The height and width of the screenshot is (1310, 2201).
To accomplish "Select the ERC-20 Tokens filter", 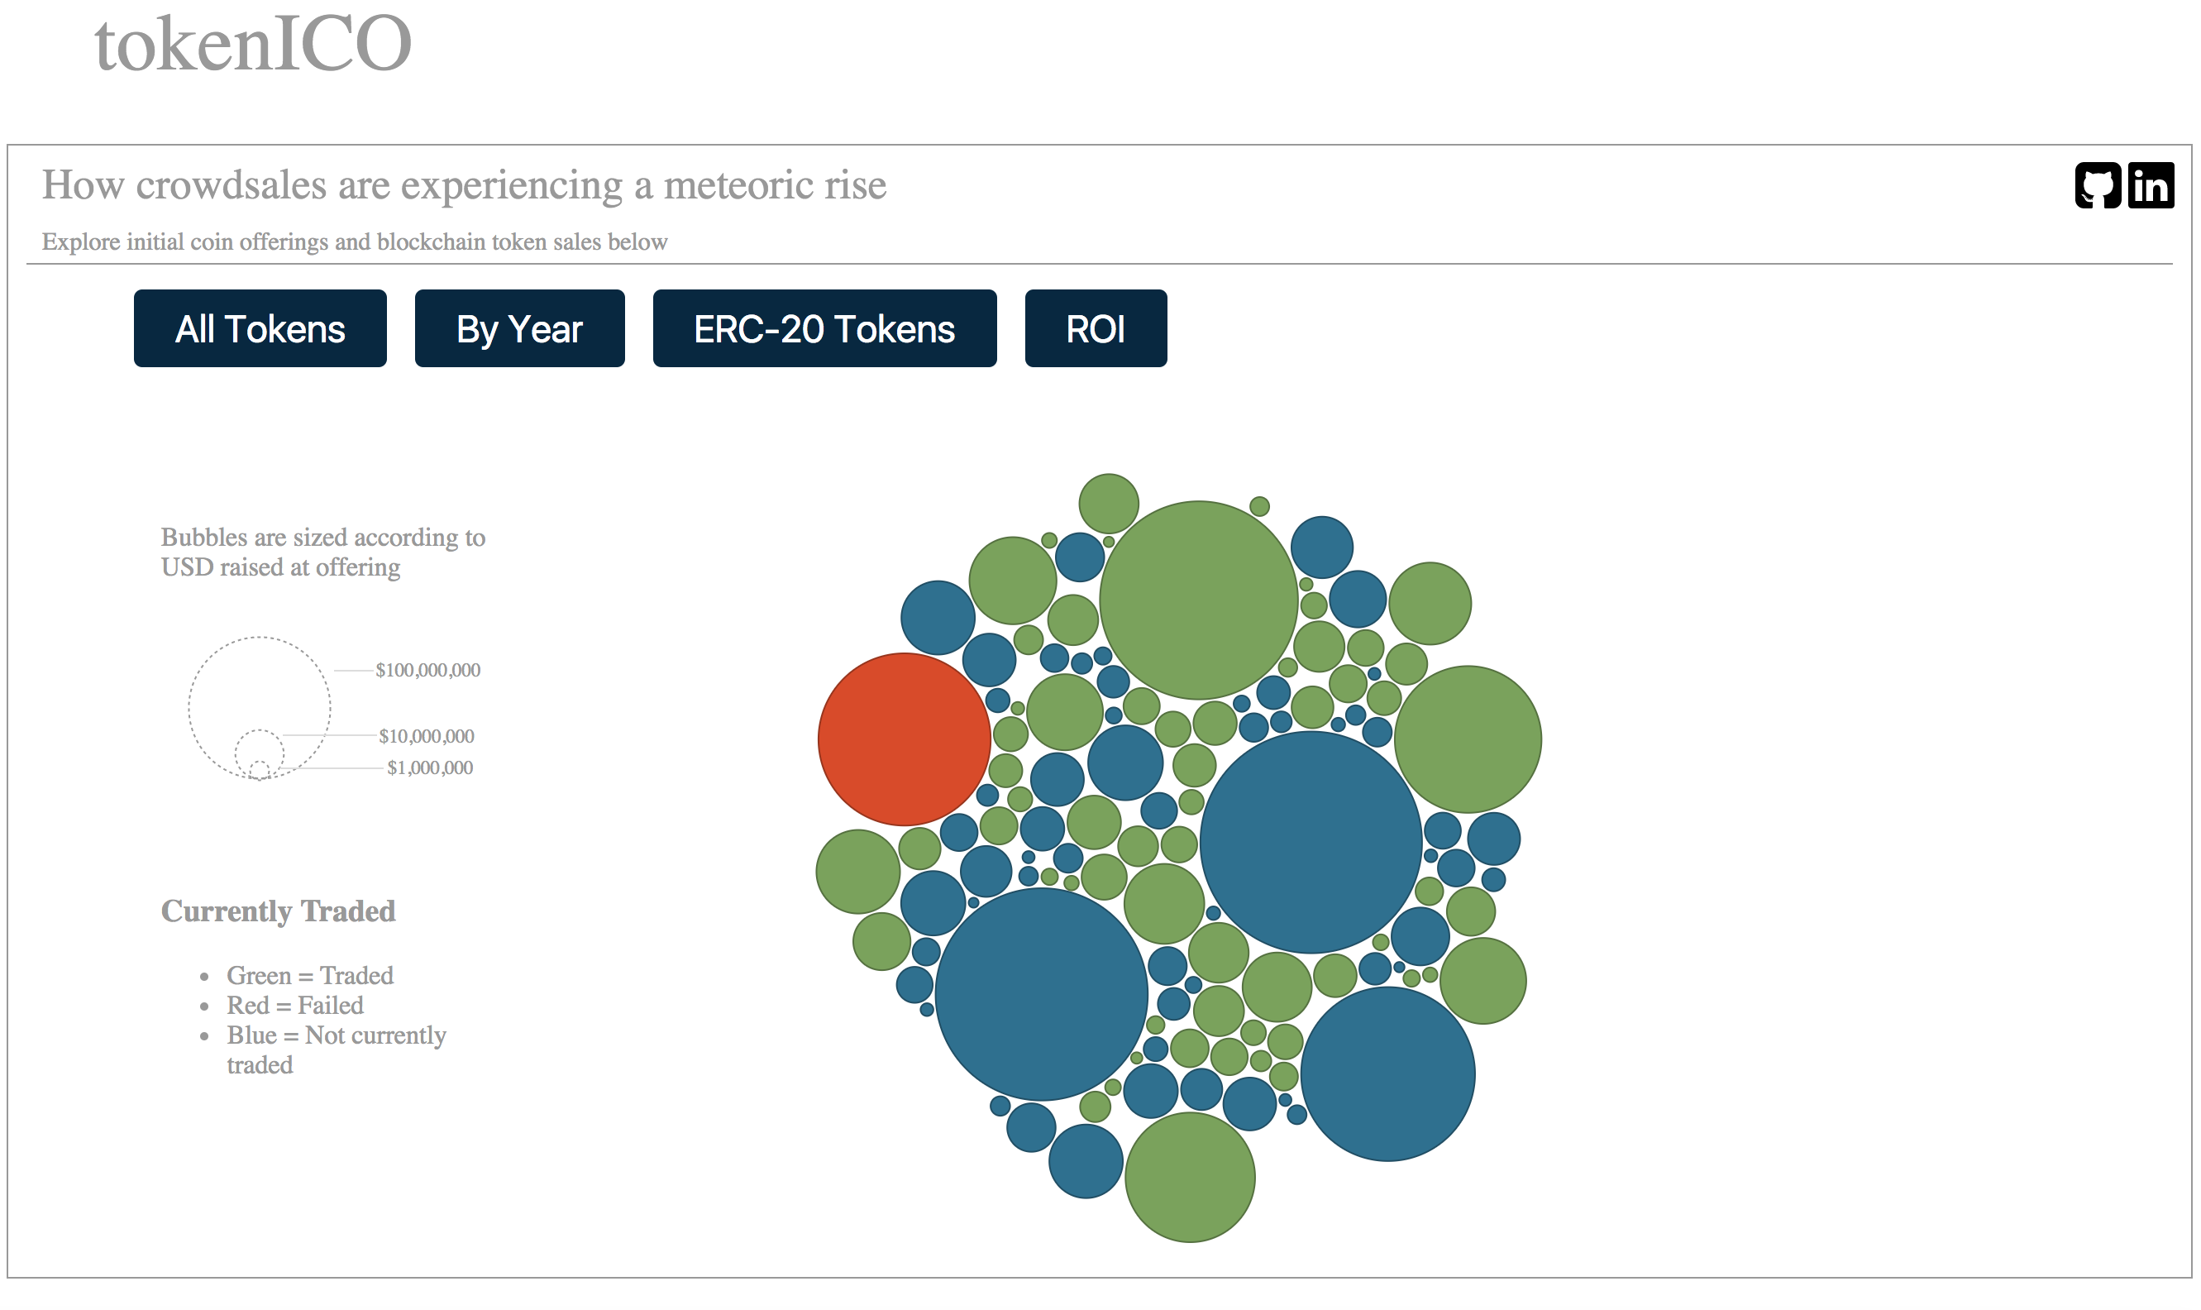I will pos(824,328).
